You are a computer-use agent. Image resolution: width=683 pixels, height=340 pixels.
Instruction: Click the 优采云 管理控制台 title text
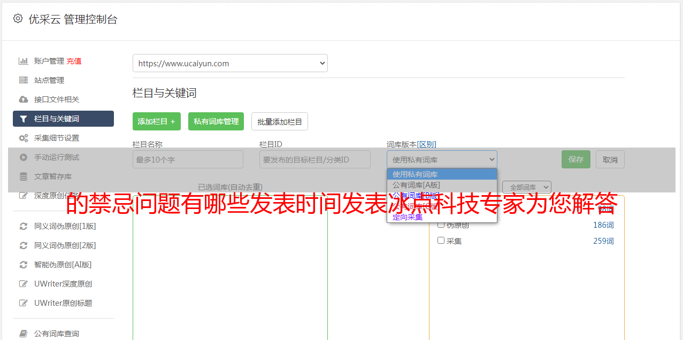(x=73, y=19)
